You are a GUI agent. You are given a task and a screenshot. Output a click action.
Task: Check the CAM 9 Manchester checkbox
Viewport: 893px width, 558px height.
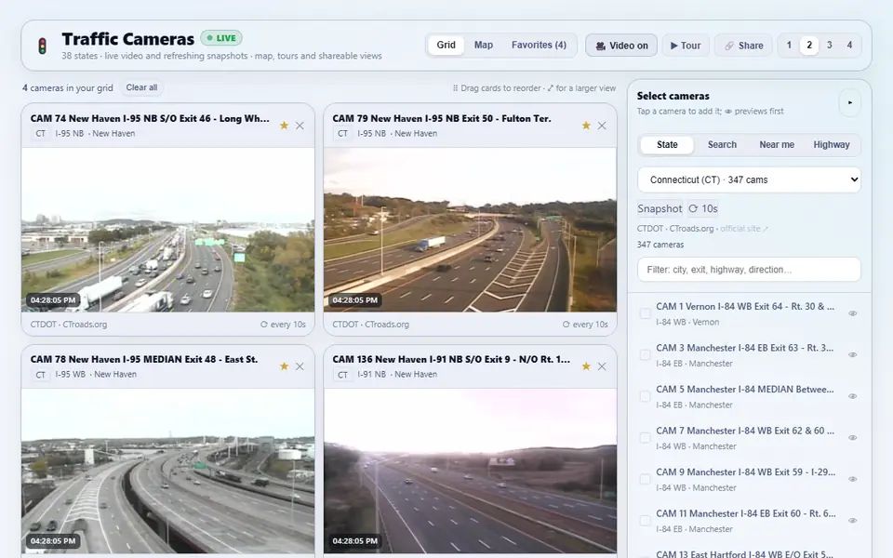pyautogui.click(x=645, y=480)
